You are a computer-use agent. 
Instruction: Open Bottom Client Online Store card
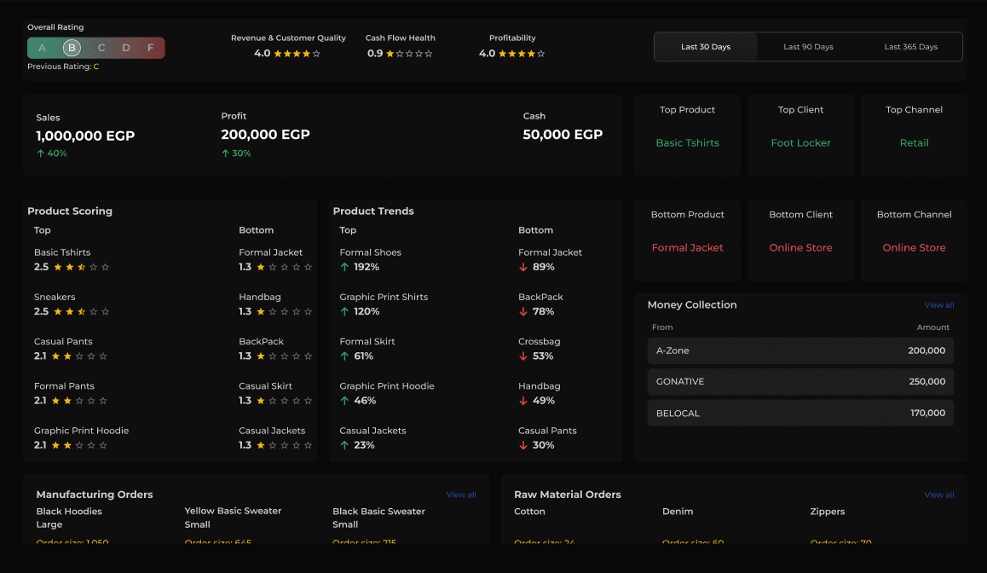pos(800,240)
